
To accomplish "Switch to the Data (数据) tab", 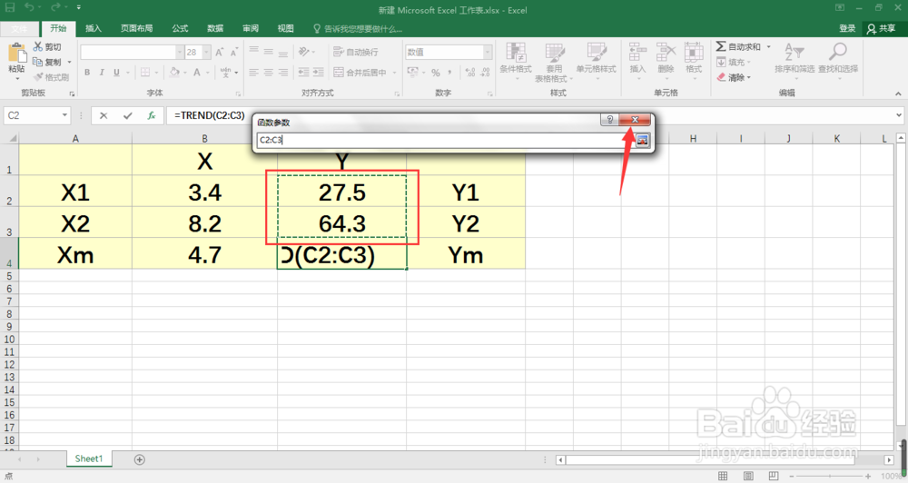I will 215,28.
